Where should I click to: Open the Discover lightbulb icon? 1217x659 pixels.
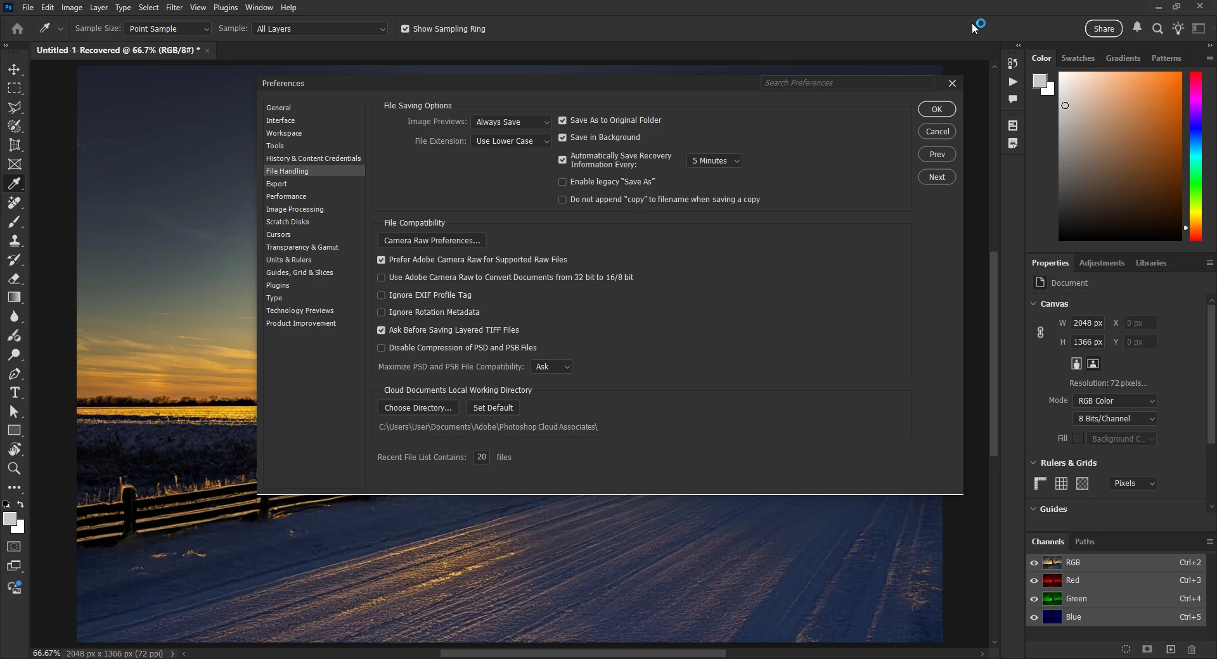click(1178, 29)
